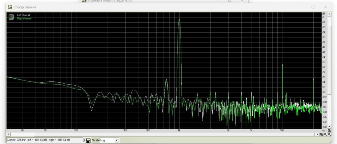Open the Scale dropdown set to Log
Image resolution: width=337 pixels, height=144 pixels.
pyautogui.click(x=117, y=140)
